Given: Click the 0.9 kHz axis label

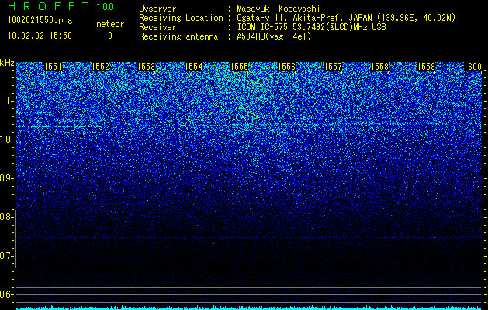Looking at the screenshot, I should coord(6,178).
